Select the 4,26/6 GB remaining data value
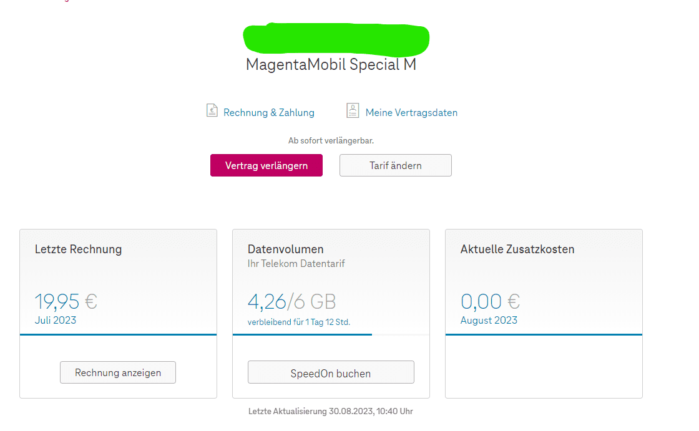The height and width of the screenshot is (431, 699). pos(291,302)
